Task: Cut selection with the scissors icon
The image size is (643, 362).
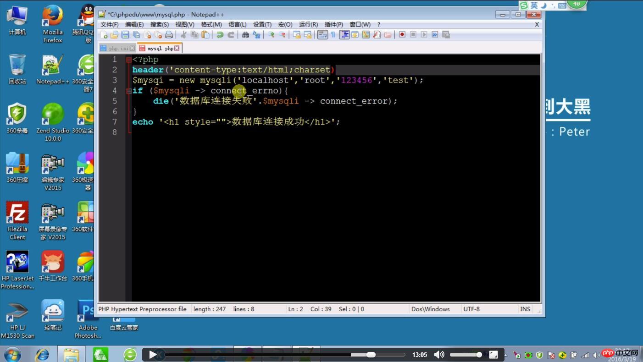Action: (x=183, y=34)
